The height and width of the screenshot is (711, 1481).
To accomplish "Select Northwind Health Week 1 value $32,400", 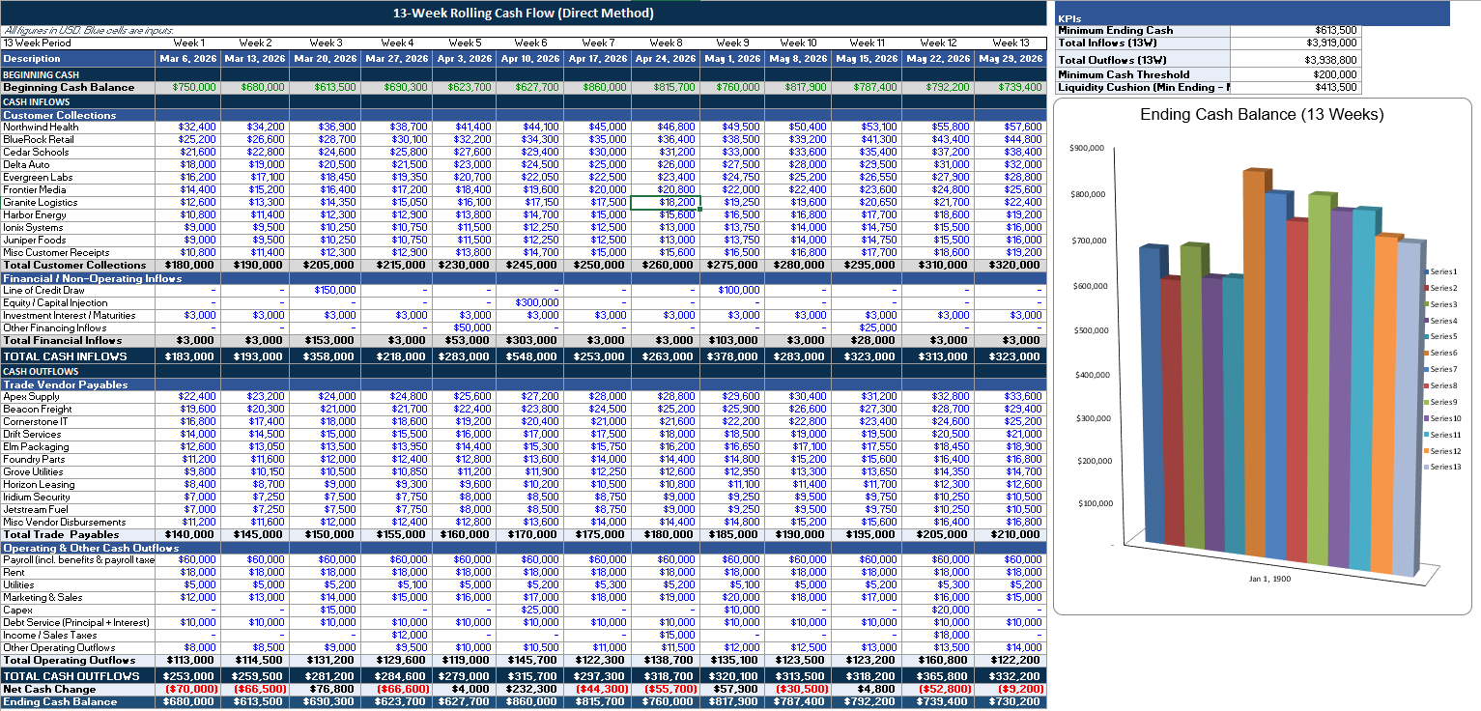I will 188,127.
